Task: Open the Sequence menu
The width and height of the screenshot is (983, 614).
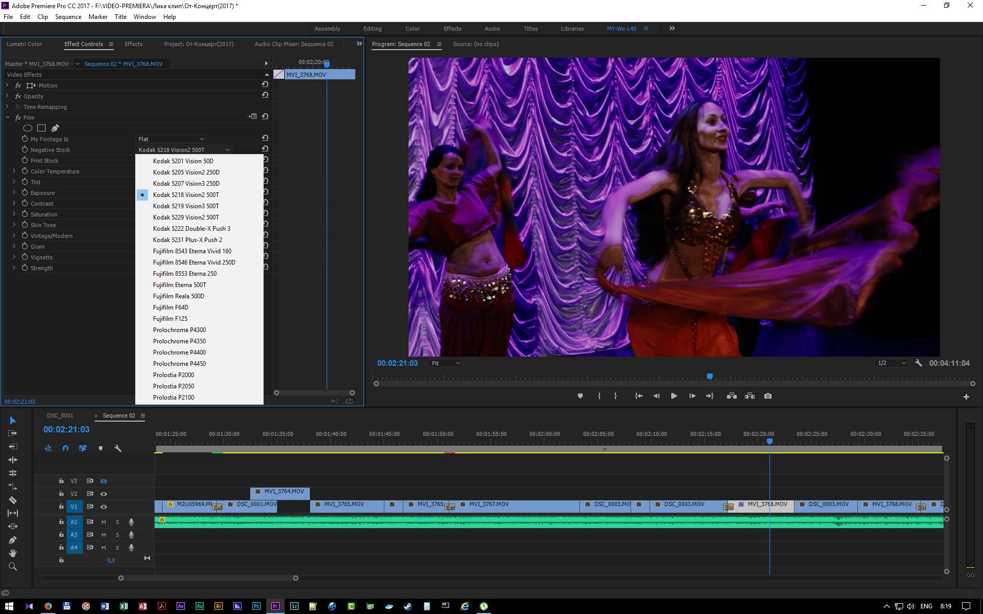Action: (68, 17)
